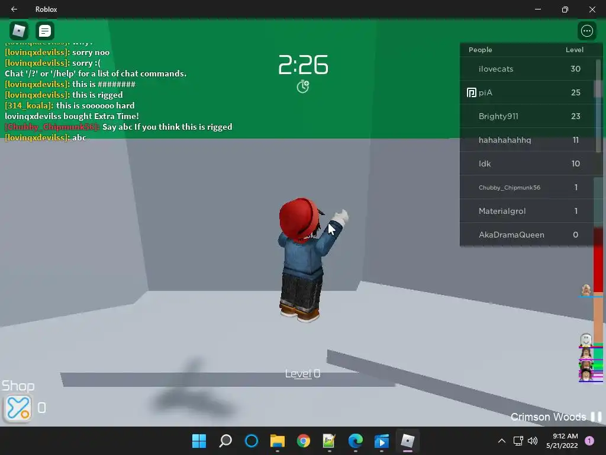The image size is (606, 455).
Task: Click the ghost avatar on progress bar
Action: 586,339
